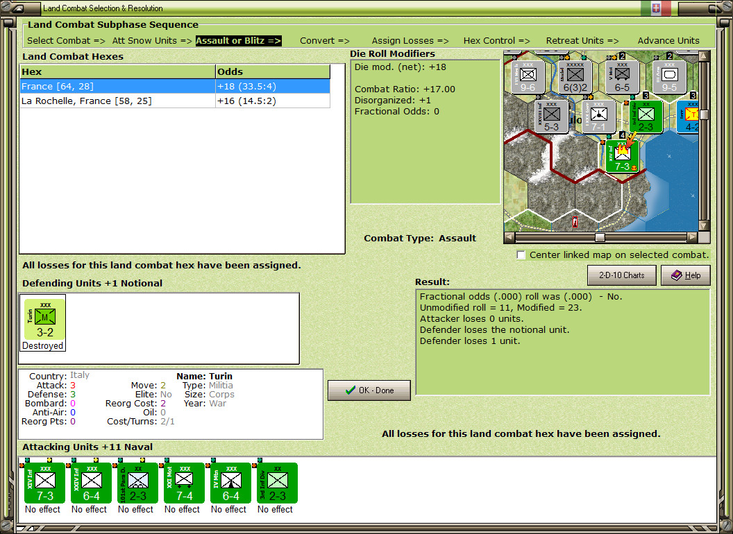
Task: Click the 9-5 counter on map
Action: 669,76
